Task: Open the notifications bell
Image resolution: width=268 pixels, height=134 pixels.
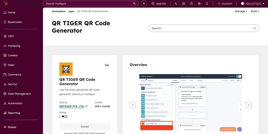Action: (x=207, y=4)
